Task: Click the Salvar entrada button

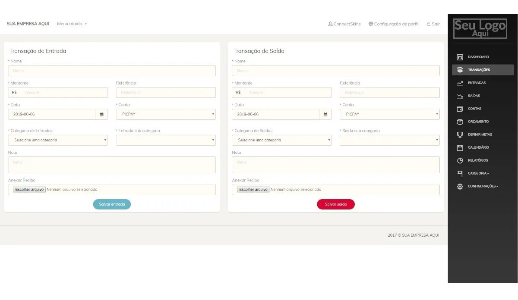Action: pos(112,204)
